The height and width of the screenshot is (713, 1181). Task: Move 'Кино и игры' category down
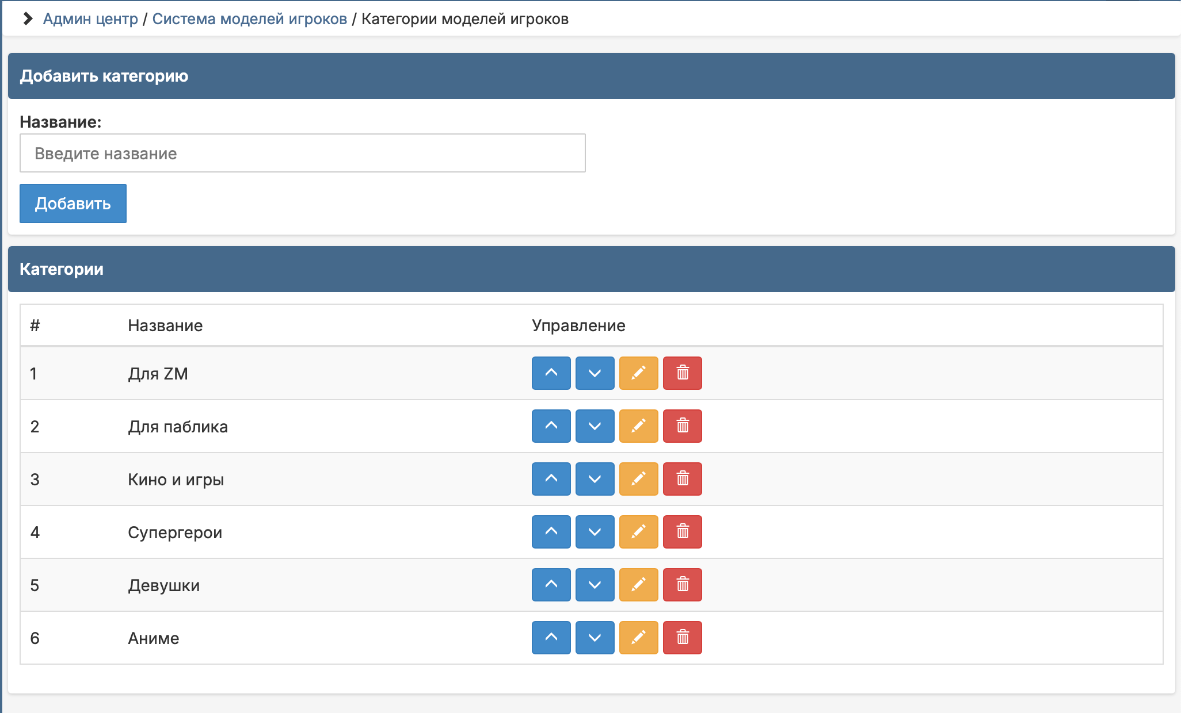click(595, 479)
